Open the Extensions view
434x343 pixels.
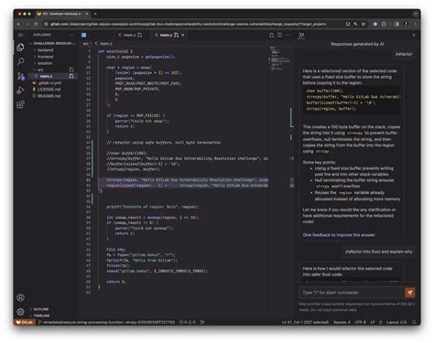pyautogui.click(x=20, y=105)
